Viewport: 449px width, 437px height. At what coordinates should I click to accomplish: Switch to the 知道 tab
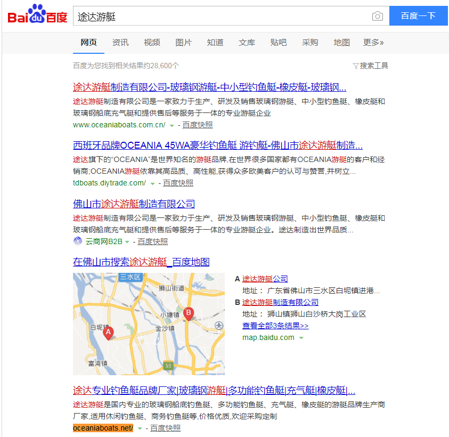point(215,43)
